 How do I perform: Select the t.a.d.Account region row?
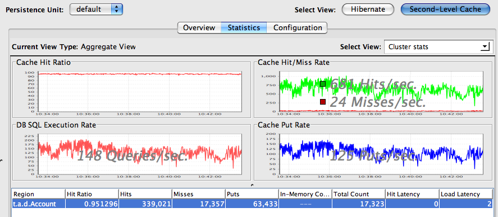[x=252, y=204]
